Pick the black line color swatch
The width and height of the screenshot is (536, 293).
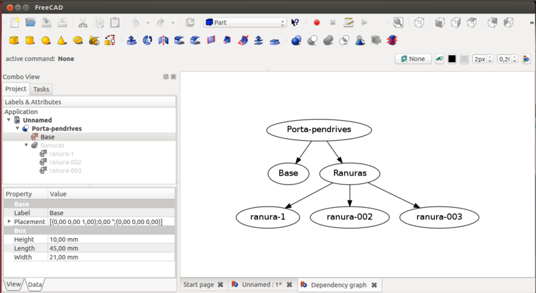pyautogui.click(x=452, y=59)
